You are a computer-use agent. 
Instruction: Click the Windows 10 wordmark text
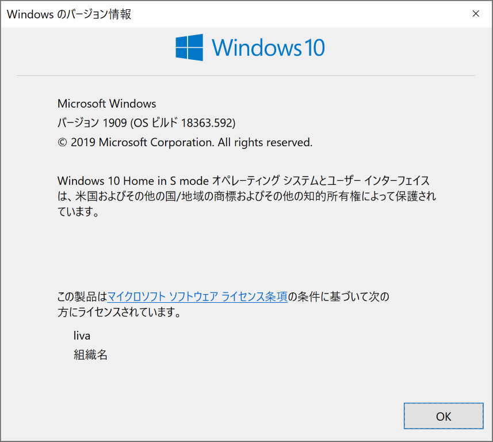click(x=268, y=47)
